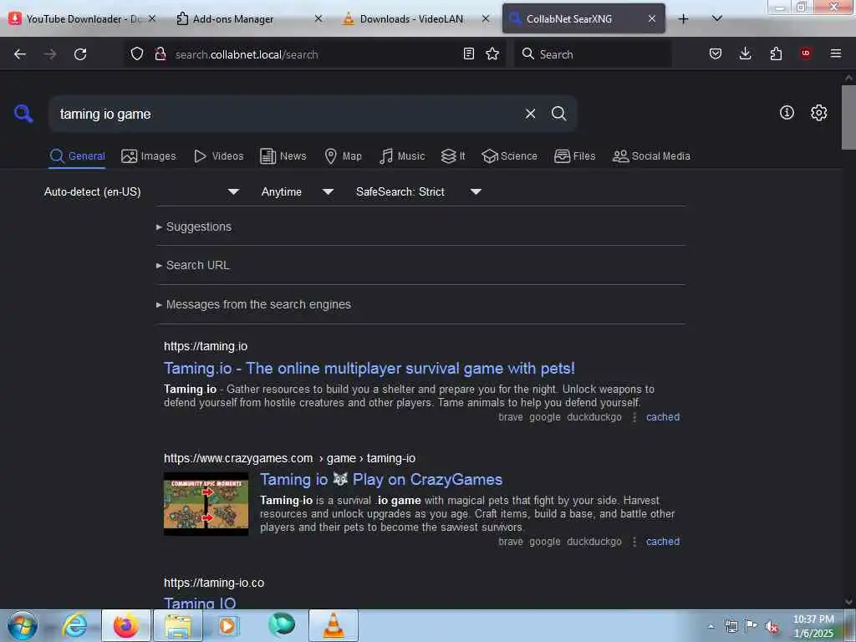
Task: Select the Map search category
Action: (343, 156)
